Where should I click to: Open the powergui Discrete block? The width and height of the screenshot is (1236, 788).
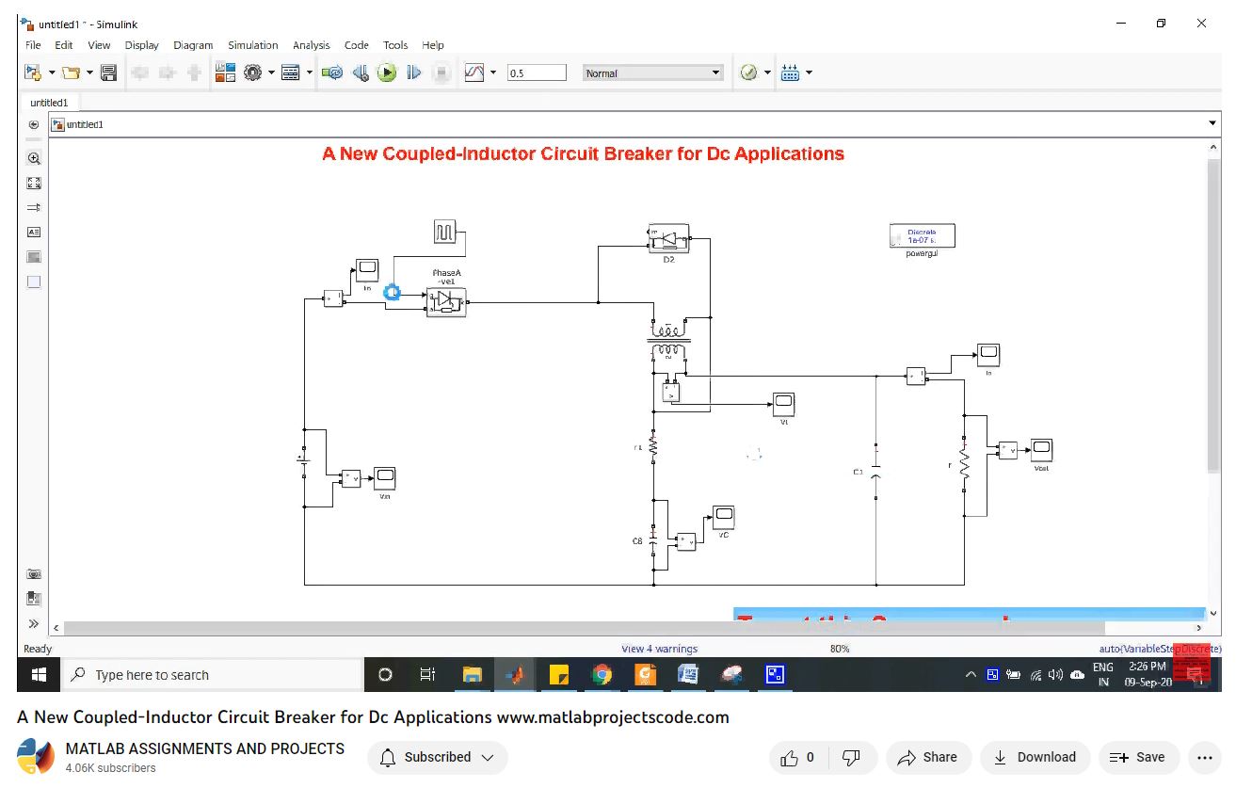(922, 235)
